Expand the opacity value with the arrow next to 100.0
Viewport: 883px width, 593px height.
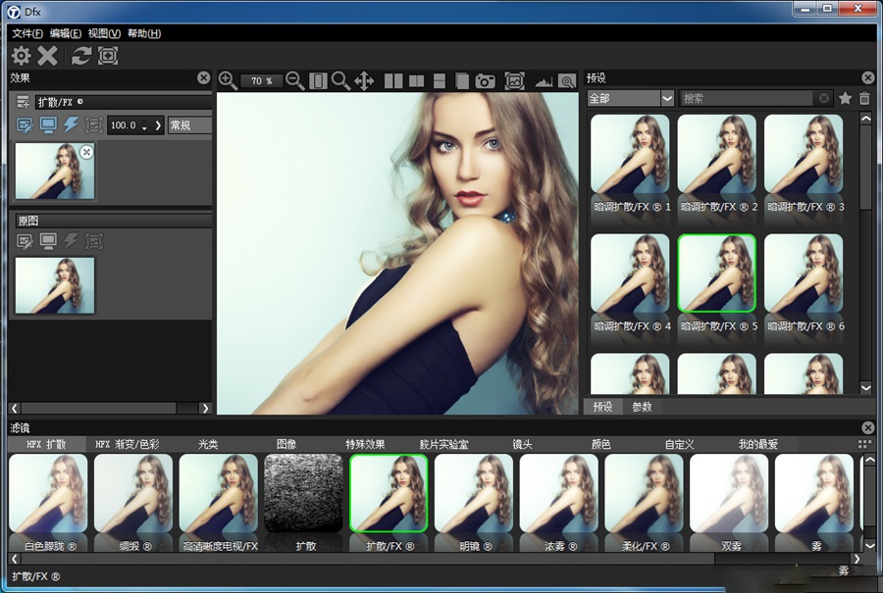pos(158,125)
